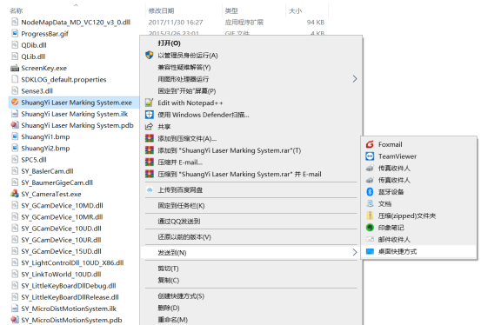Image resolution: width=481 pixels, height=325 pixels.
Task: Select the ShuangYi2.bmp file
Action: tap(45, 148)
